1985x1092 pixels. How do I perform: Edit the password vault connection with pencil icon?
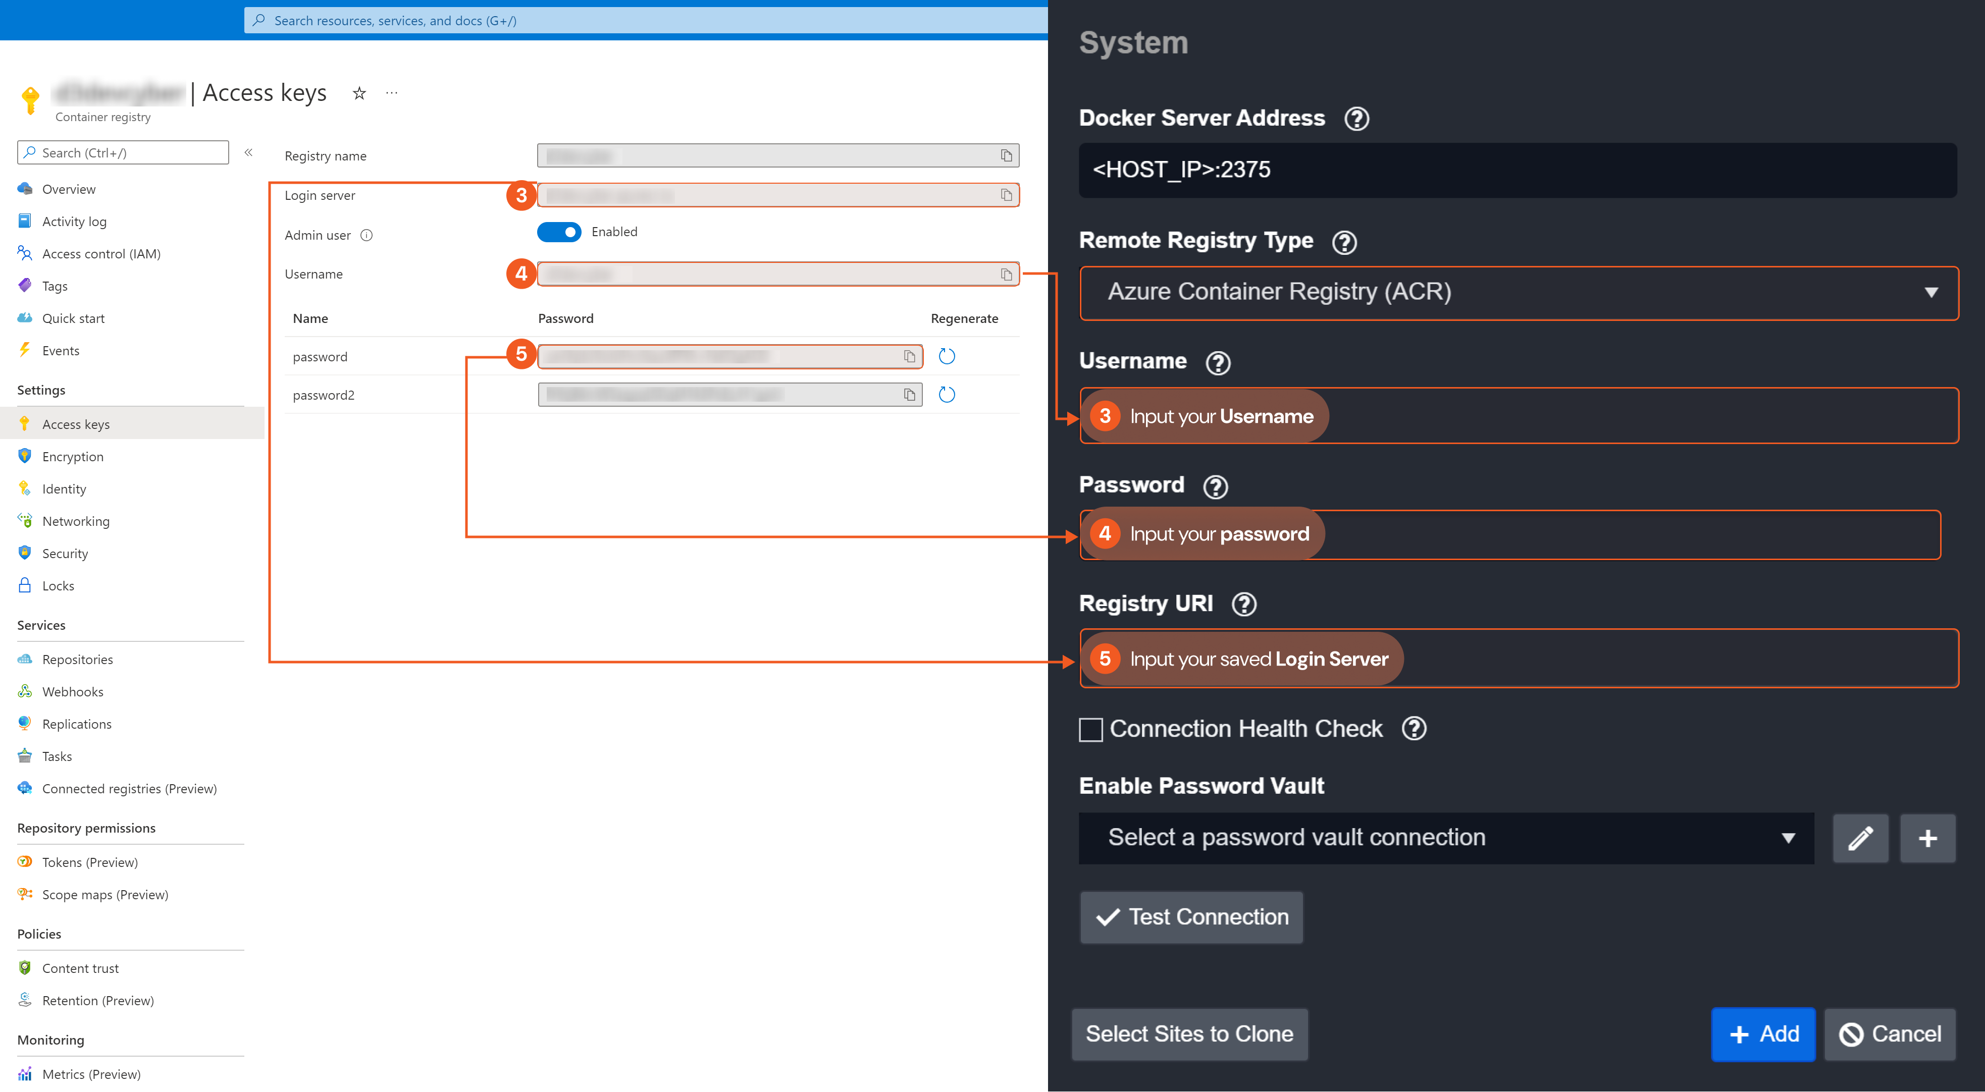tap(1860, 838)
